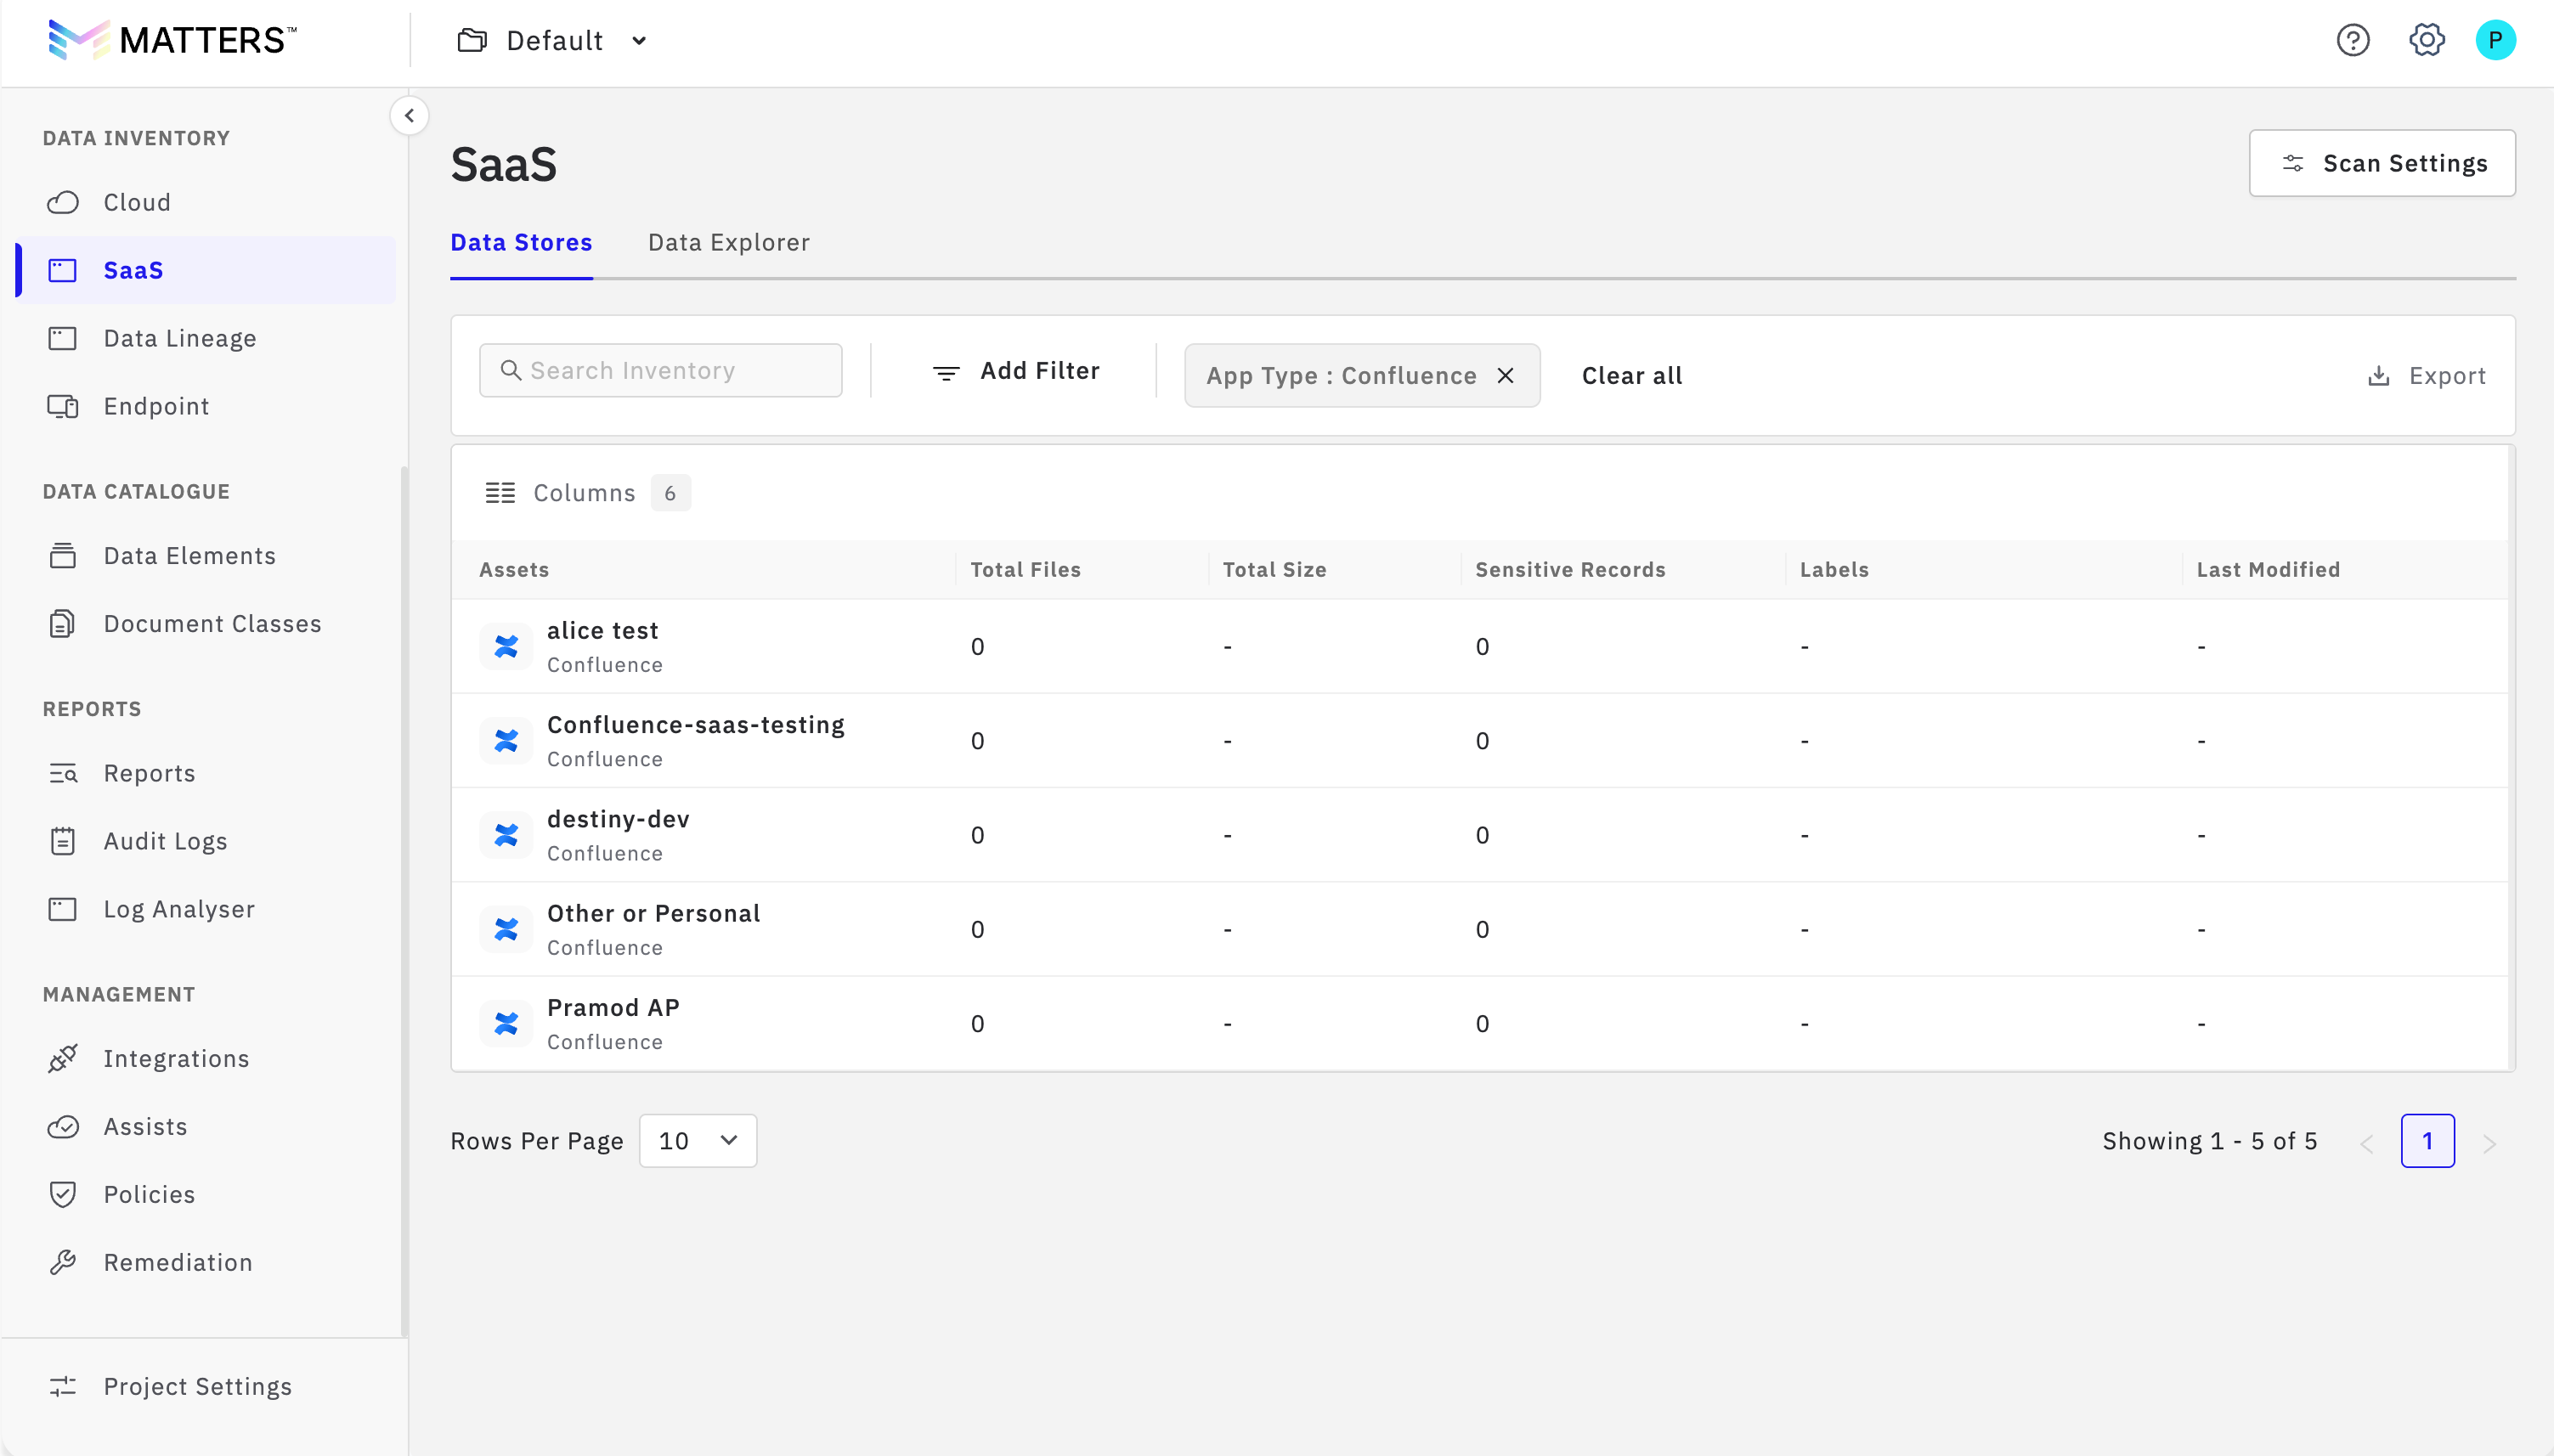Open the Confluence-saas-testing data store
This screenshot has height=1456, width=2554.
click(696, 725)
